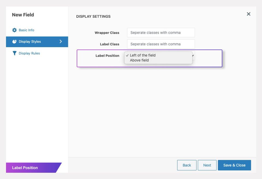The width and height of the screenshot is (262, 179).
Task: Go to the Next step
Action: (x=207, y=165)
